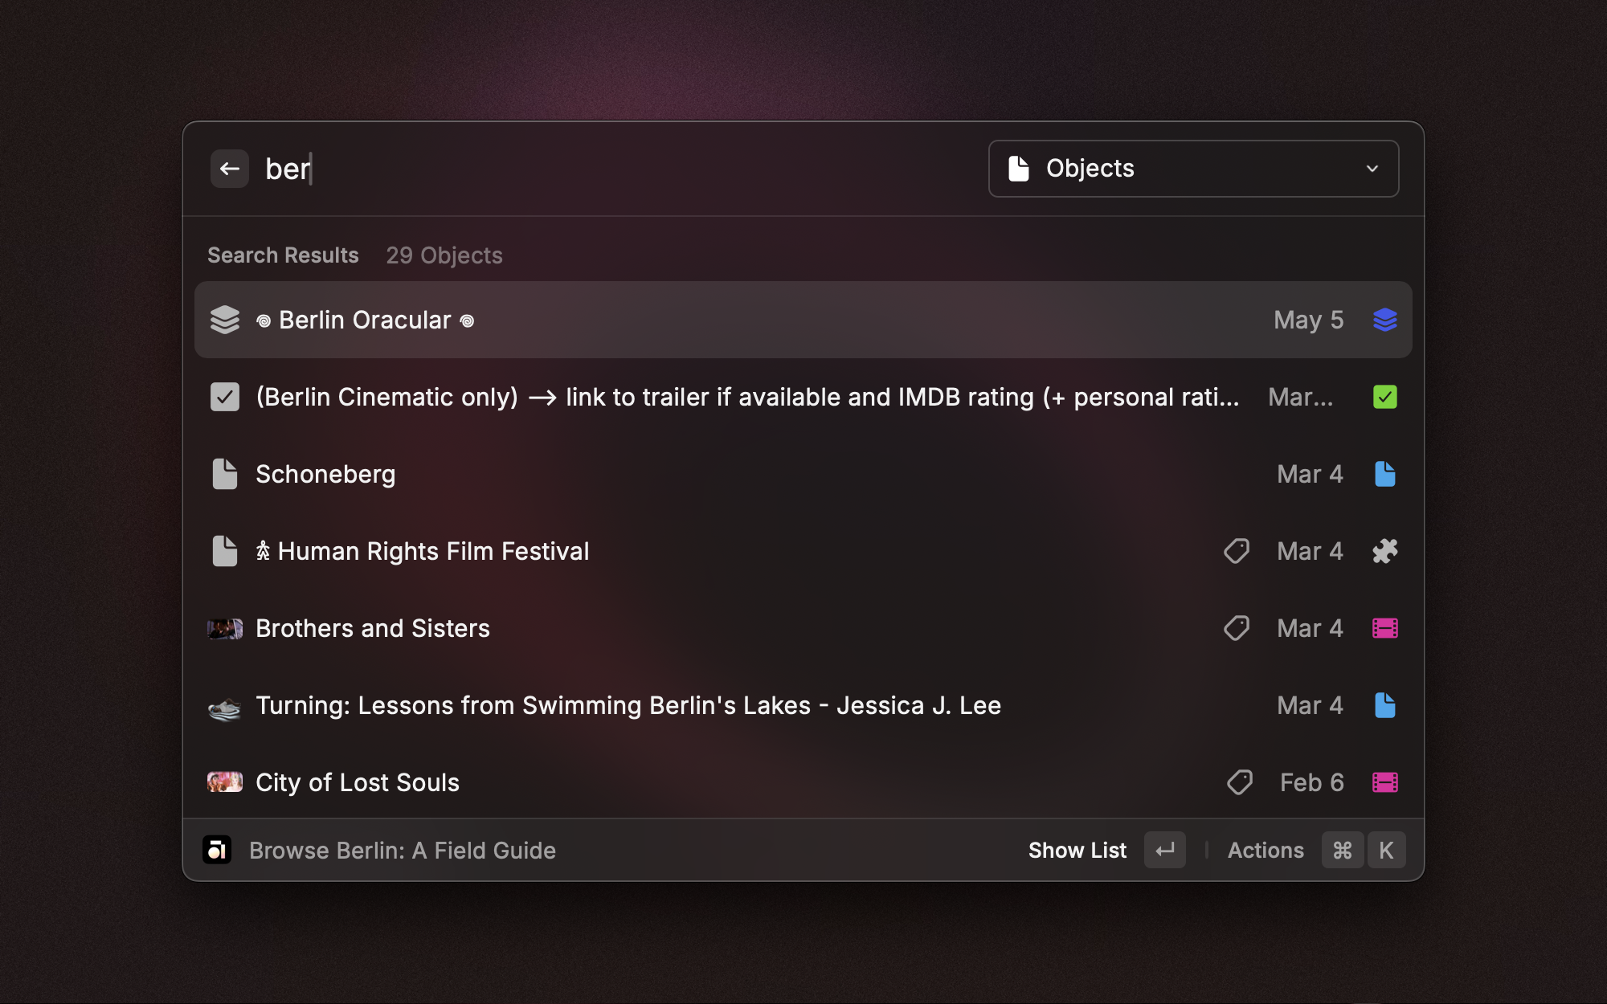The image size is (1607, 1004).
Task: Click the green checkmark type icon
Action: click(x=1384, y=397)
